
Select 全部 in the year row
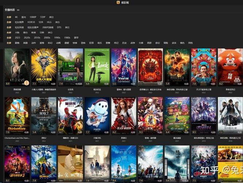coord(9,38)
